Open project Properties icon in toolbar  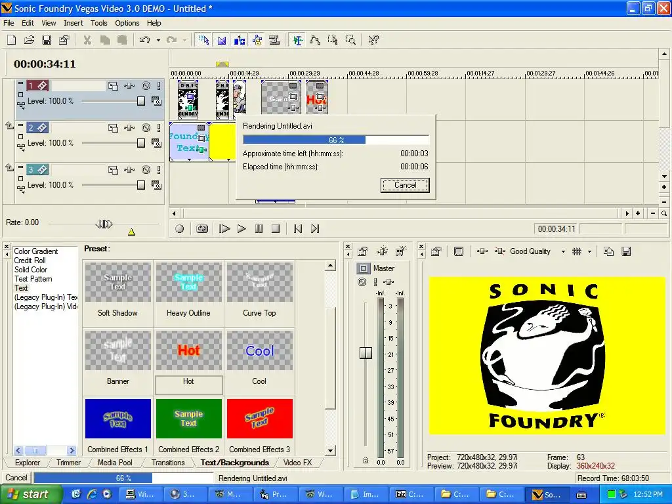(64, 40)
